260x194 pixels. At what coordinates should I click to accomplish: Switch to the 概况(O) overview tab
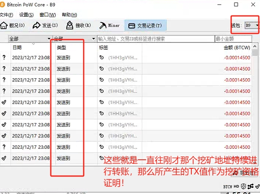coord(13,25)
